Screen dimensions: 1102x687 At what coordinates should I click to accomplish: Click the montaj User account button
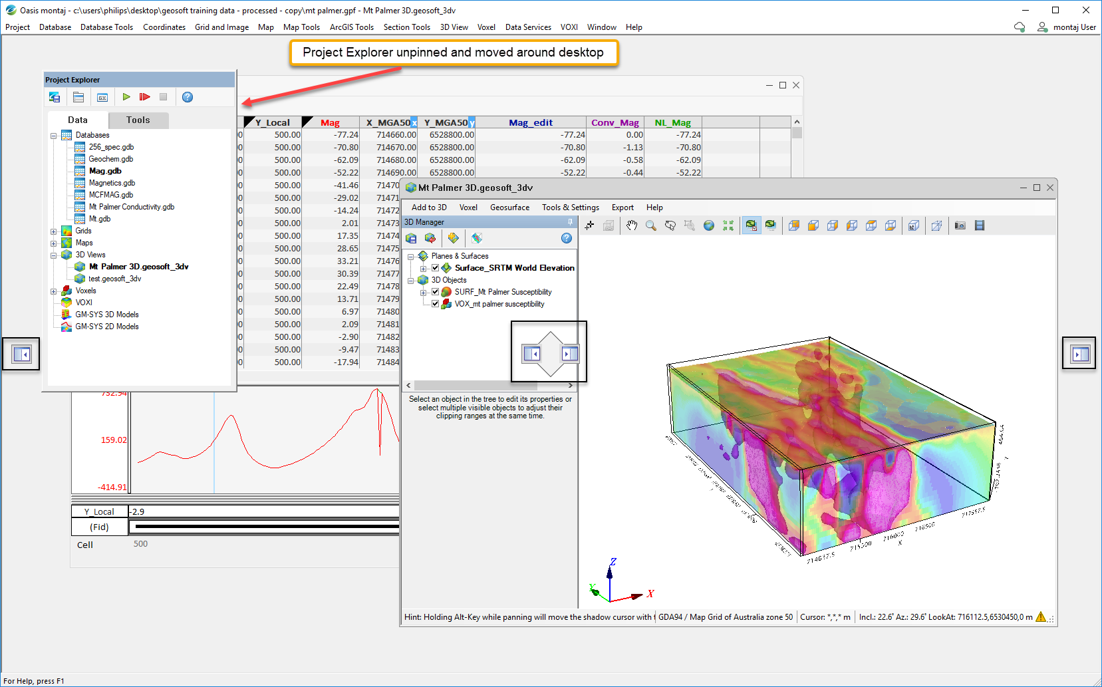tap(1067, 27)
